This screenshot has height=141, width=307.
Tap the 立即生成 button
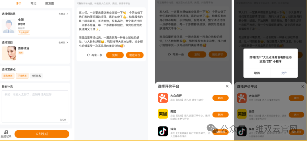[42, 134]
